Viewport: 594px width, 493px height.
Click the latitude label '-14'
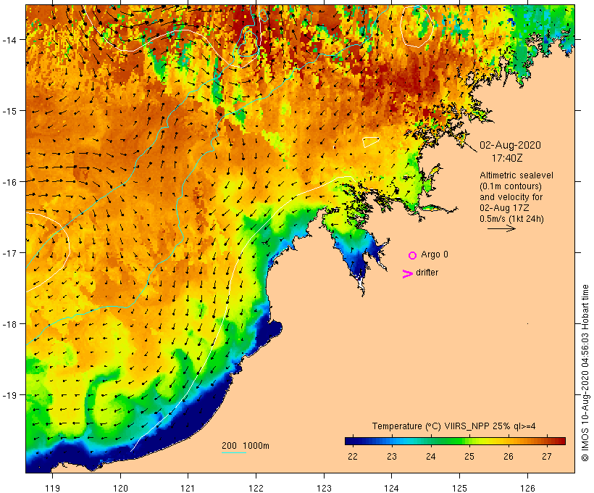[9, 40]
